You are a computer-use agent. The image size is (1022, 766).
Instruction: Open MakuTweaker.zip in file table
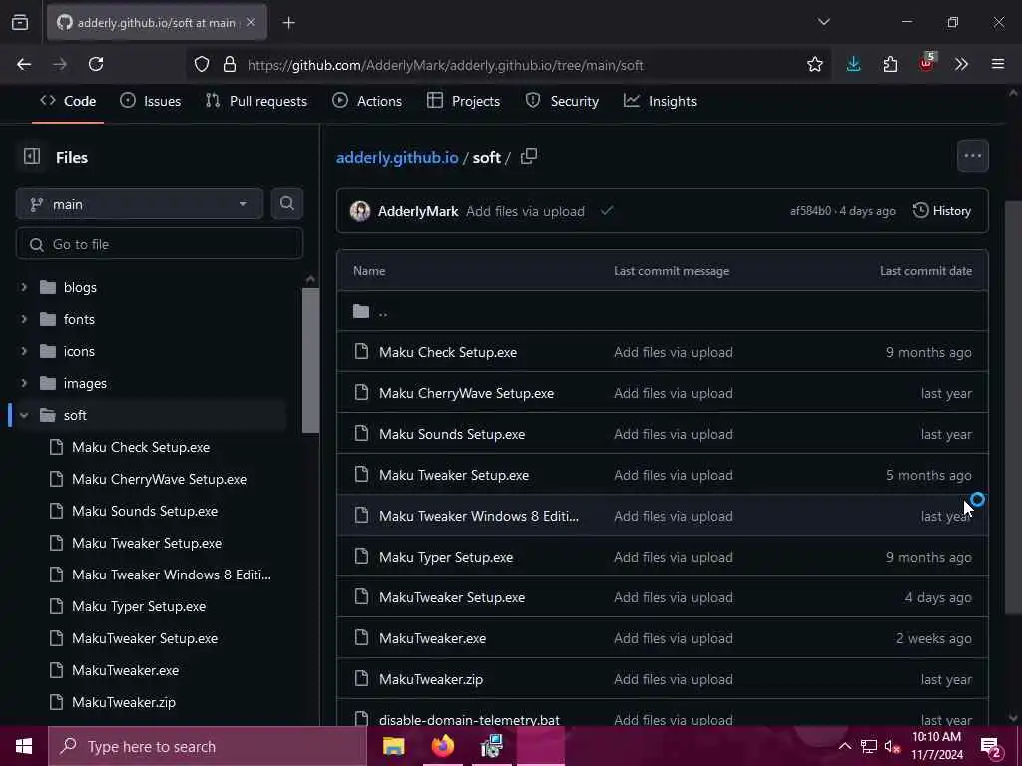[431, 679]
